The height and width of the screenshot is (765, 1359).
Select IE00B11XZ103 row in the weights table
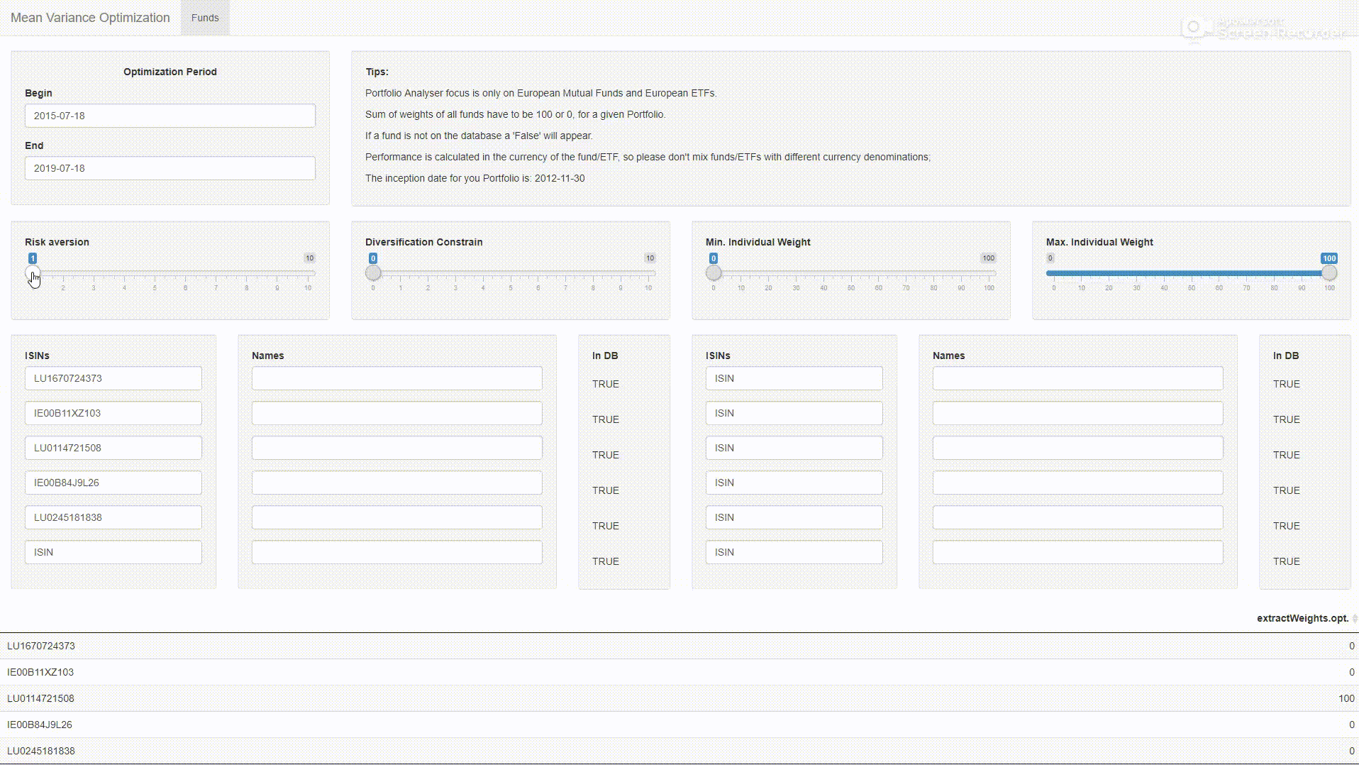(679, 672)
